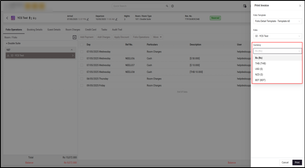Go back using the left arrow beside YCS Test

pyautogui.click(x=7, y=18)
